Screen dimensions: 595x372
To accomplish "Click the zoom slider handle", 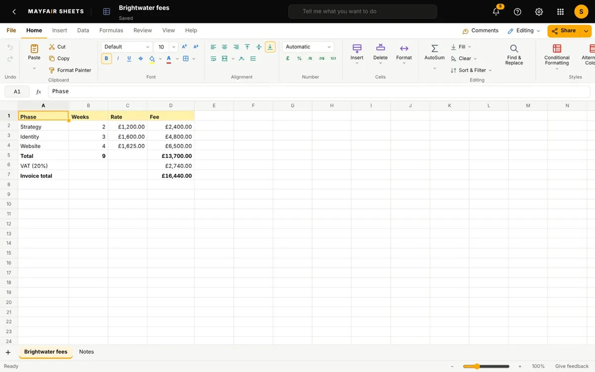I will click(476, 367).
